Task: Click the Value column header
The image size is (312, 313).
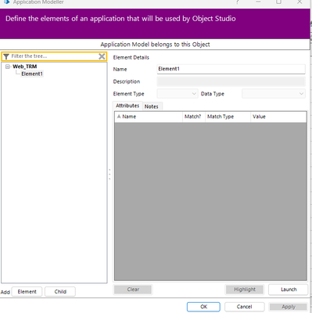Action: coord(278,117)
